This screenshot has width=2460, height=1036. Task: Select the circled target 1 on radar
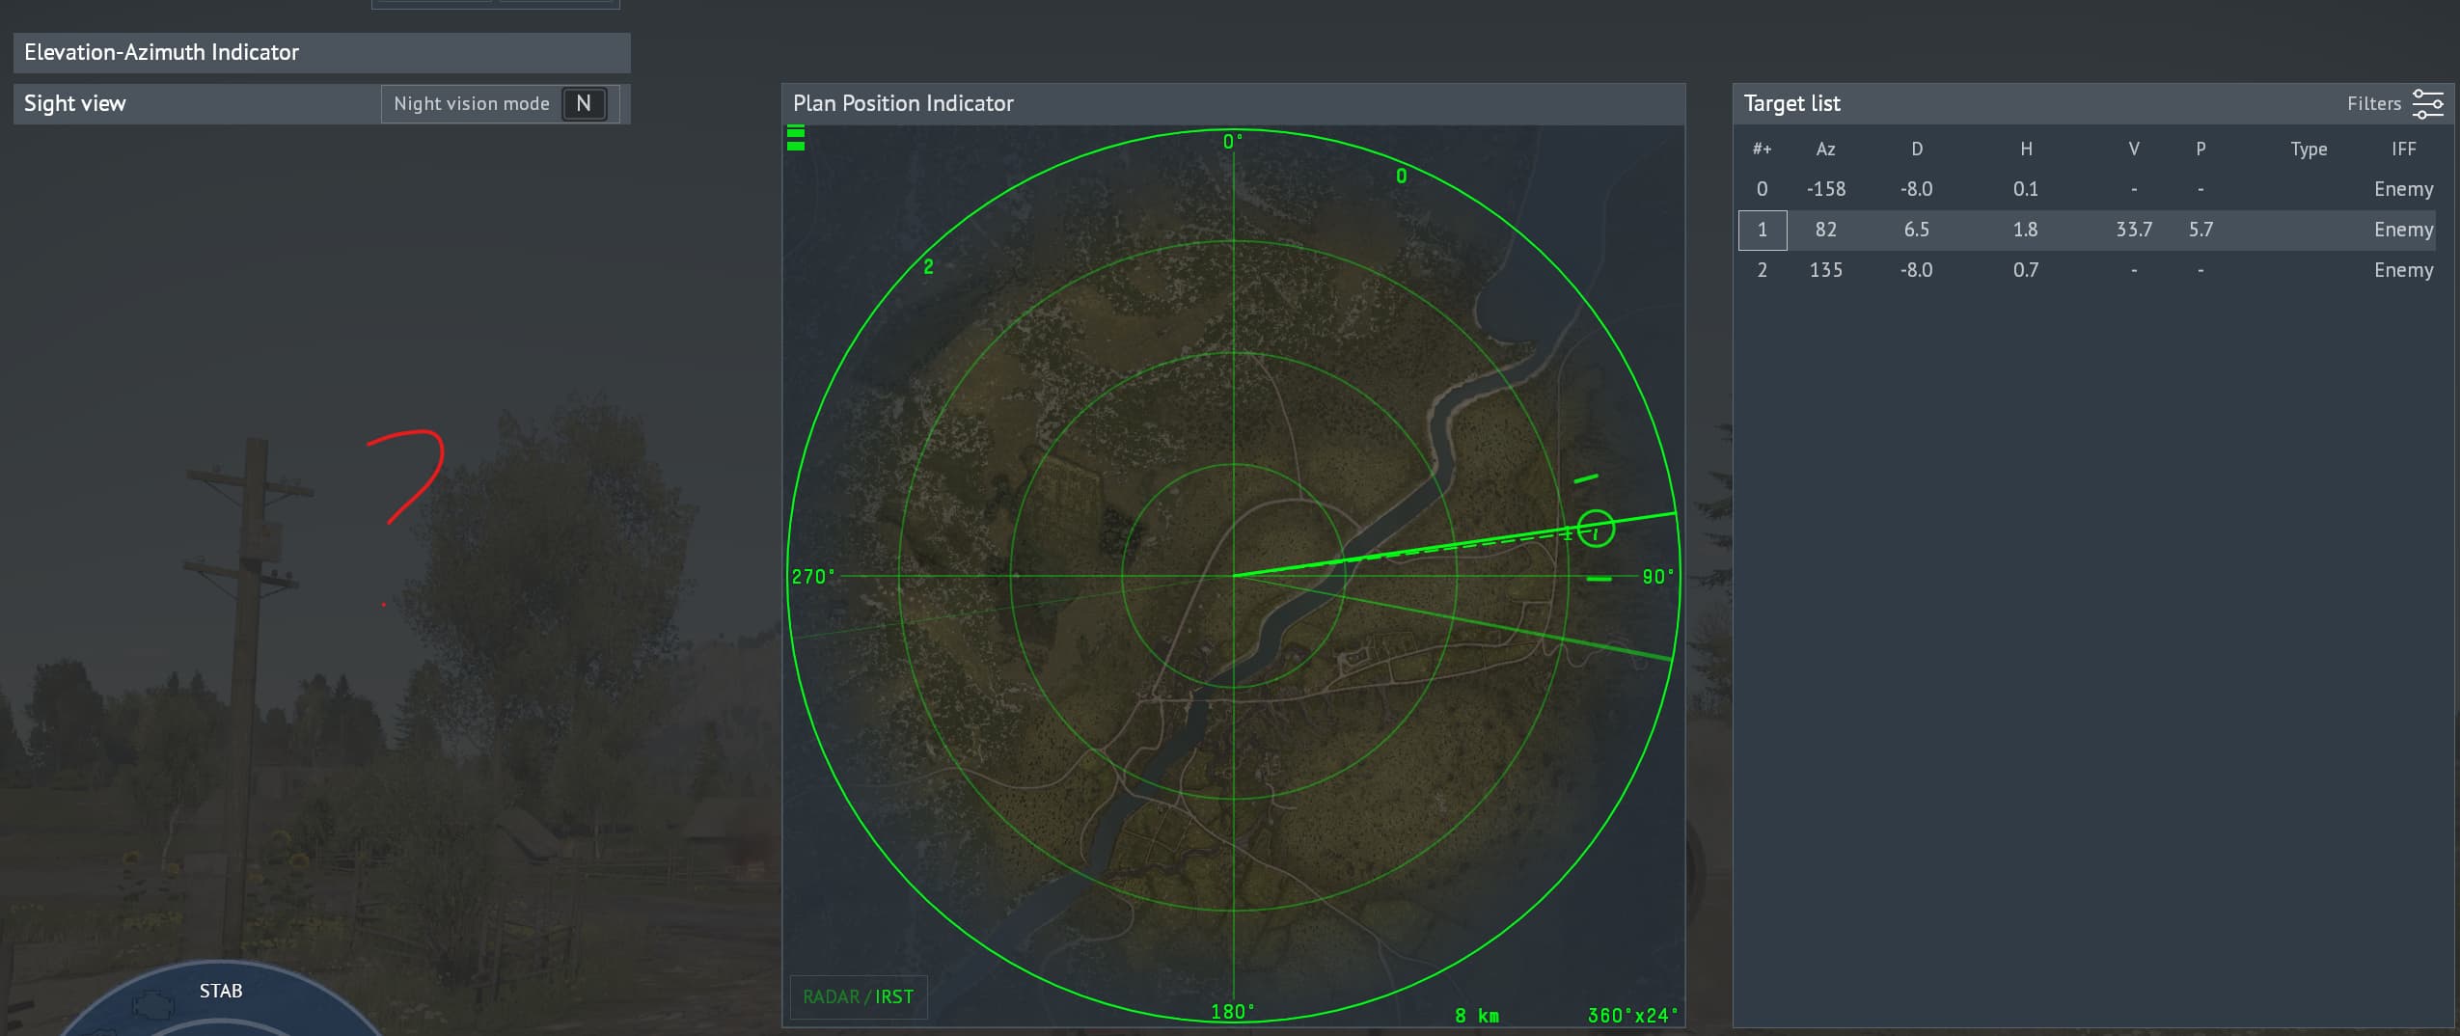[x=1596, y=529]
